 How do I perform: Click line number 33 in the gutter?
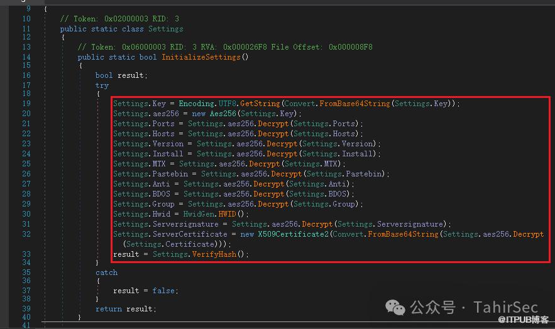point(26,254)
